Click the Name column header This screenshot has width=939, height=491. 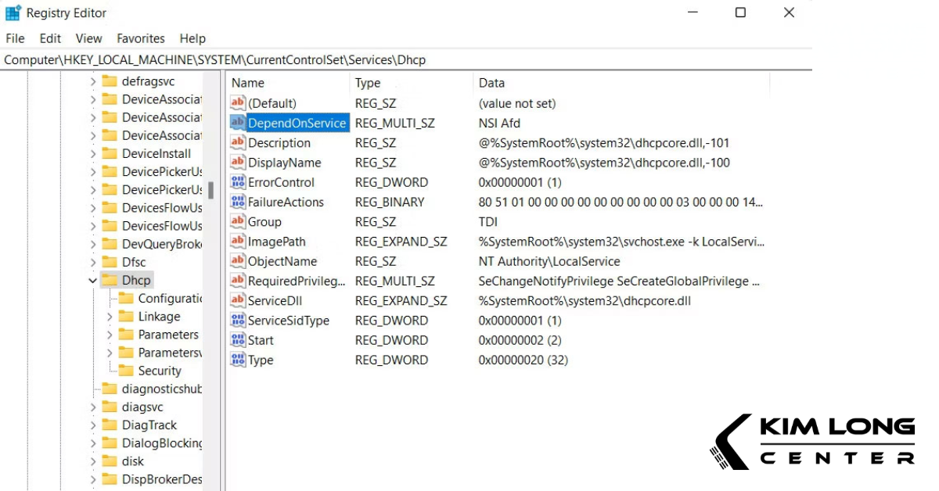point(248,83)
